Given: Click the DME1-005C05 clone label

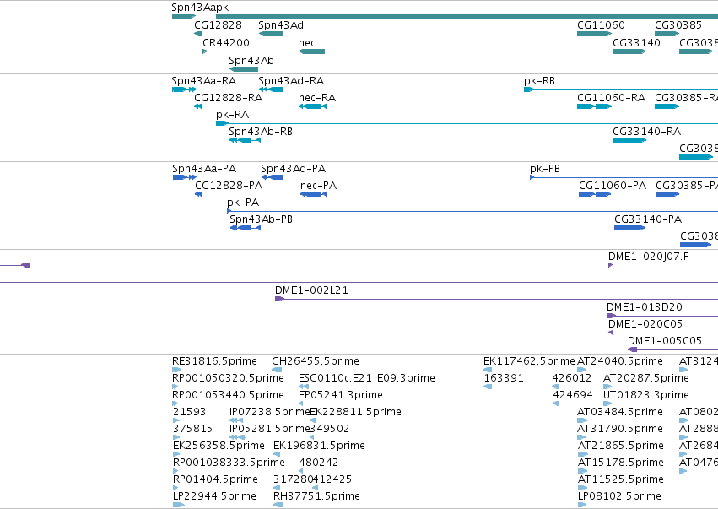Looking at the screenshot, I should (665, 341).
